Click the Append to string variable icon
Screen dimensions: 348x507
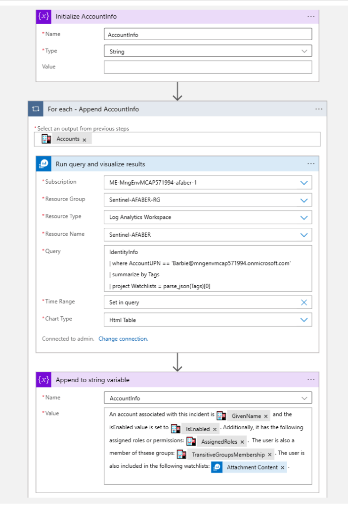tap(44, 380)
